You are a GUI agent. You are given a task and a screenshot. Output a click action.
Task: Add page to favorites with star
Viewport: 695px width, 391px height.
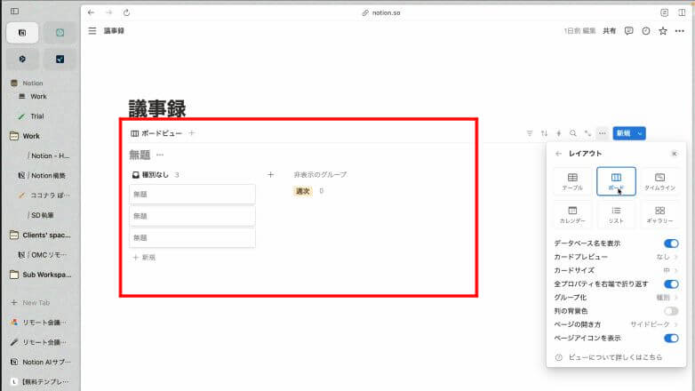coord(663,30)
